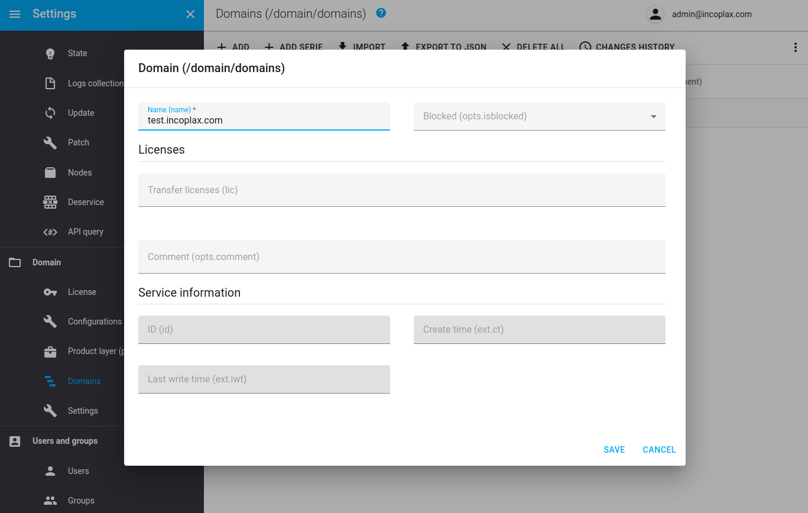808x513 pixels.
Task: Click the Transfer licenses (lic) field
Action: click(402, 190)
